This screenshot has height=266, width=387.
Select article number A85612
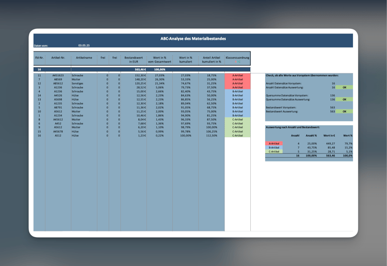(x=58, y=84)
